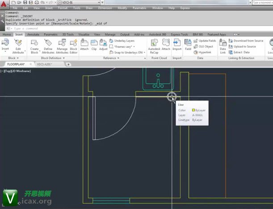Click the Create Block icon
This screenshot has height=209, width=273.
34,45
